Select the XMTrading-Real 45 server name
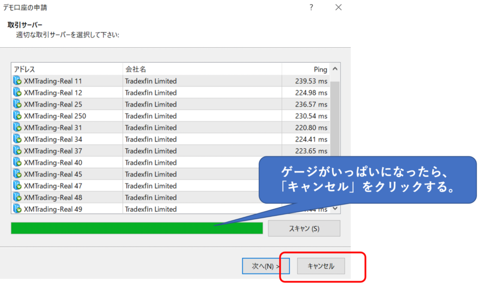Screen dimensions: 483x292 [x=53, y=174]
